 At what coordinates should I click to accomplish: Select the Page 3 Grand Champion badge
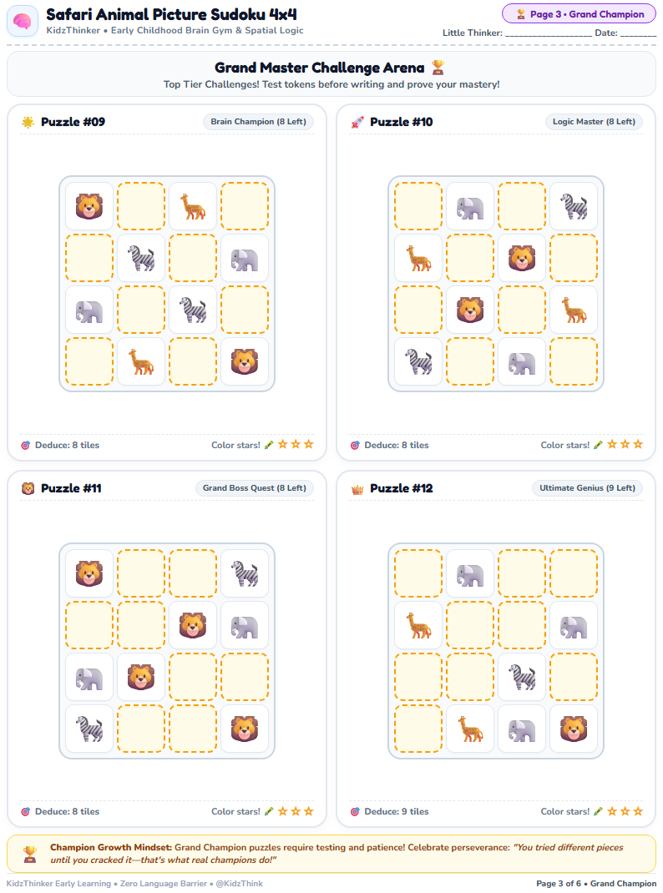(579, 14)
